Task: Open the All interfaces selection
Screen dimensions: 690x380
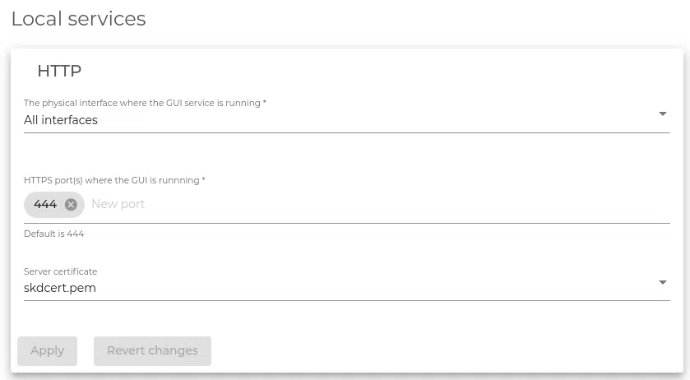Action: coord(61,120)
